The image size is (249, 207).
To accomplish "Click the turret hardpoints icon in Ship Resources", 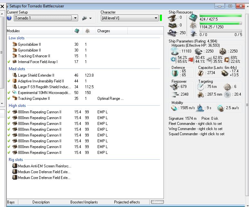I will (x=173, y=18).
